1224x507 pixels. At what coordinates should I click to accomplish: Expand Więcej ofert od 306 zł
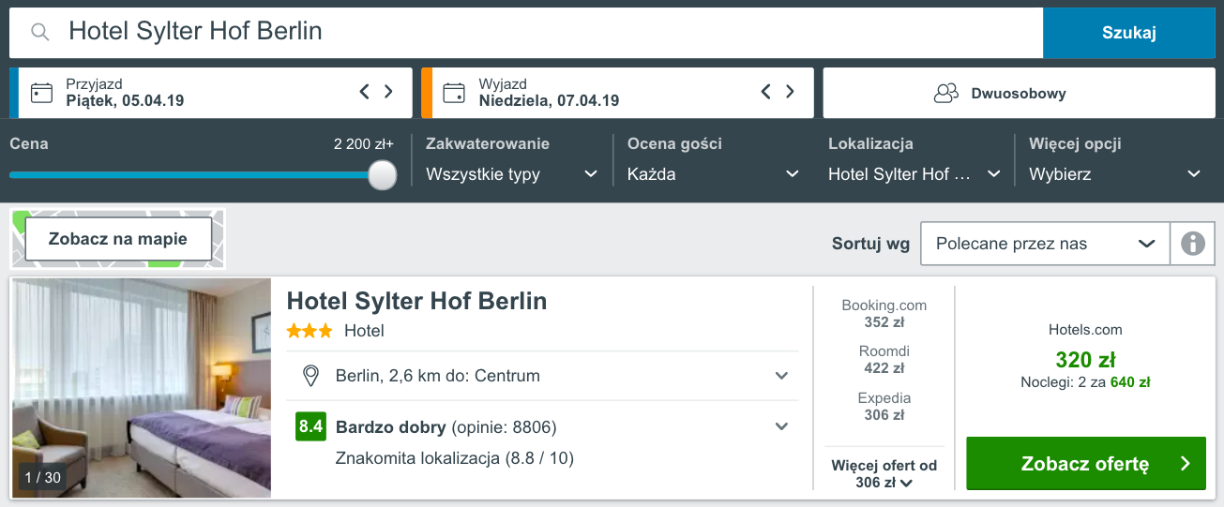click(x=884, y=474)
